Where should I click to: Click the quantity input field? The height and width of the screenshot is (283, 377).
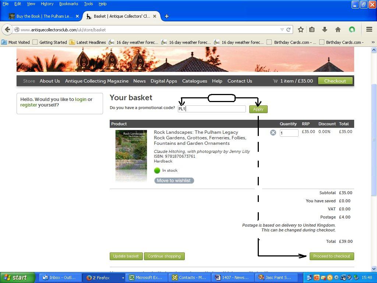(x=289, y=133)
